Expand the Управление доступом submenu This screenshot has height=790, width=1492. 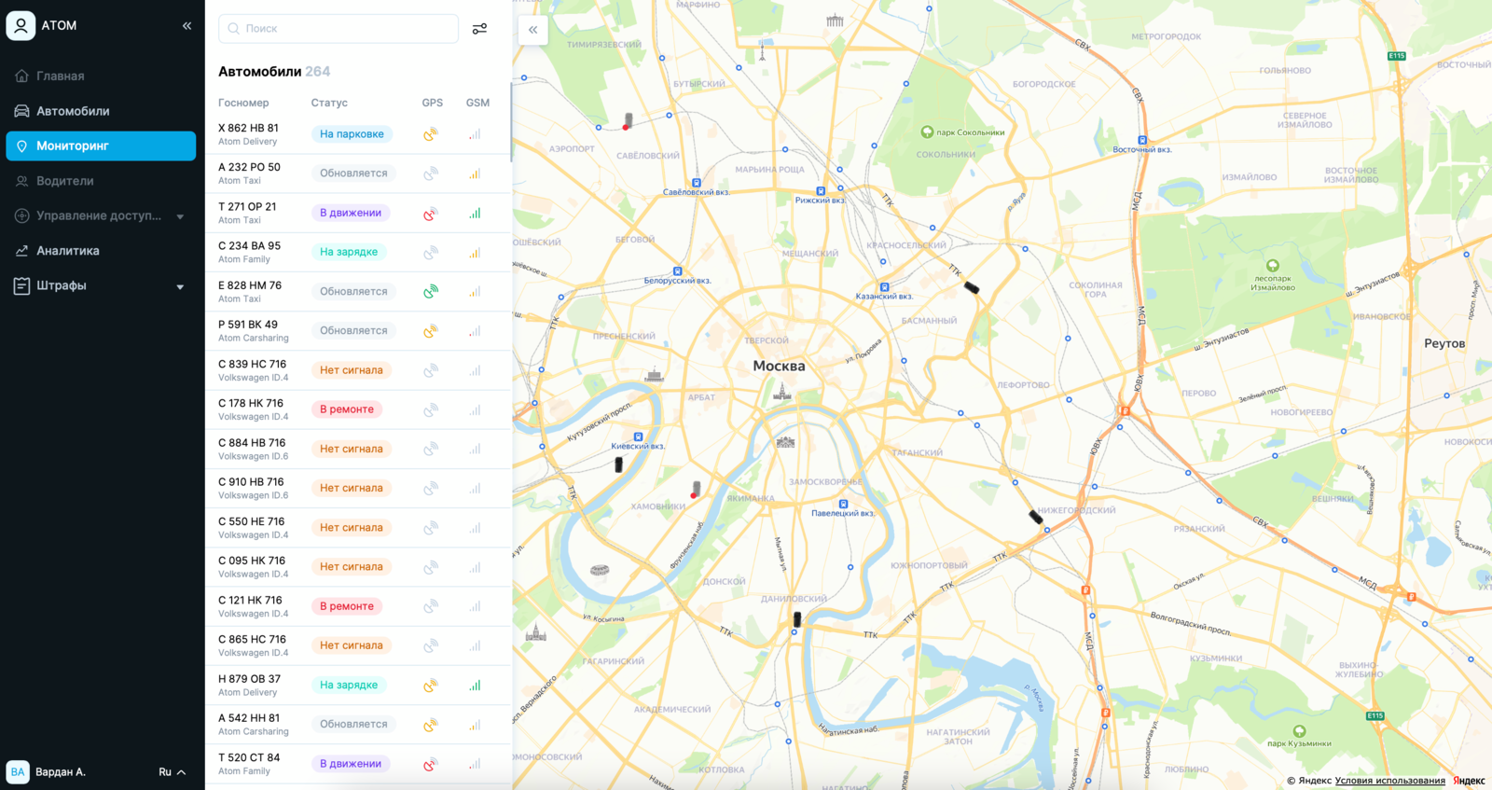(x=180, y=216)
